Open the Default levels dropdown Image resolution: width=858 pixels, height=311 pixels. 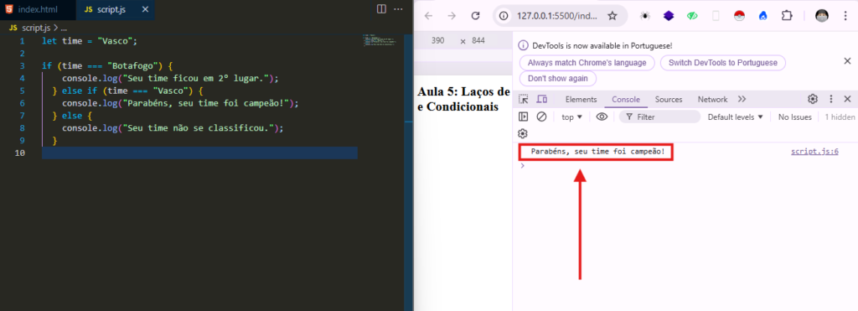click(x=735, y=117)
